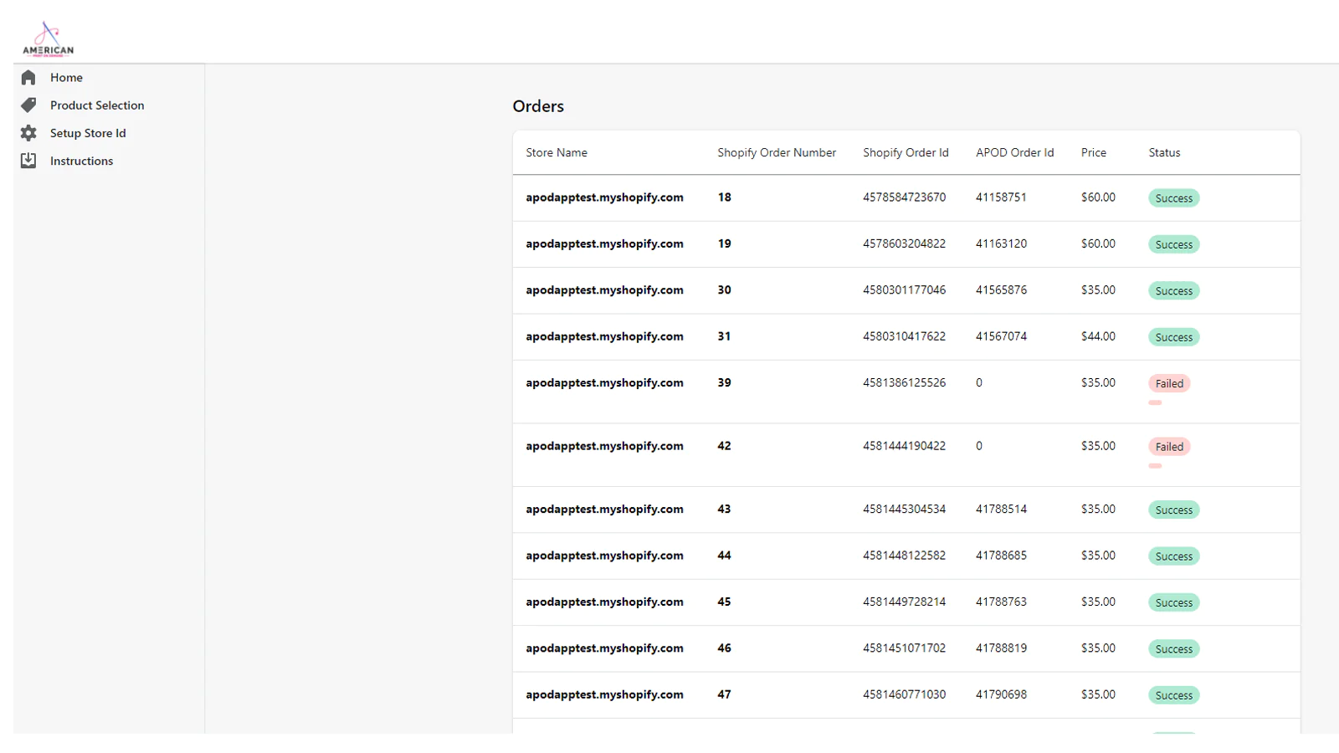Open Product Selection in the sidebar
Image resolution: width=1339 pixels, height=753 pixels.
(x=97, y=105)
